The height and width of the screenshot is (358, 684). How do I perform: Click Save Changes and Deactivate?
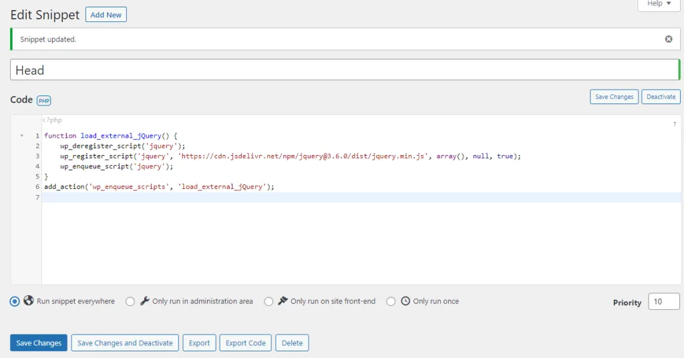[x=125, y=343]
